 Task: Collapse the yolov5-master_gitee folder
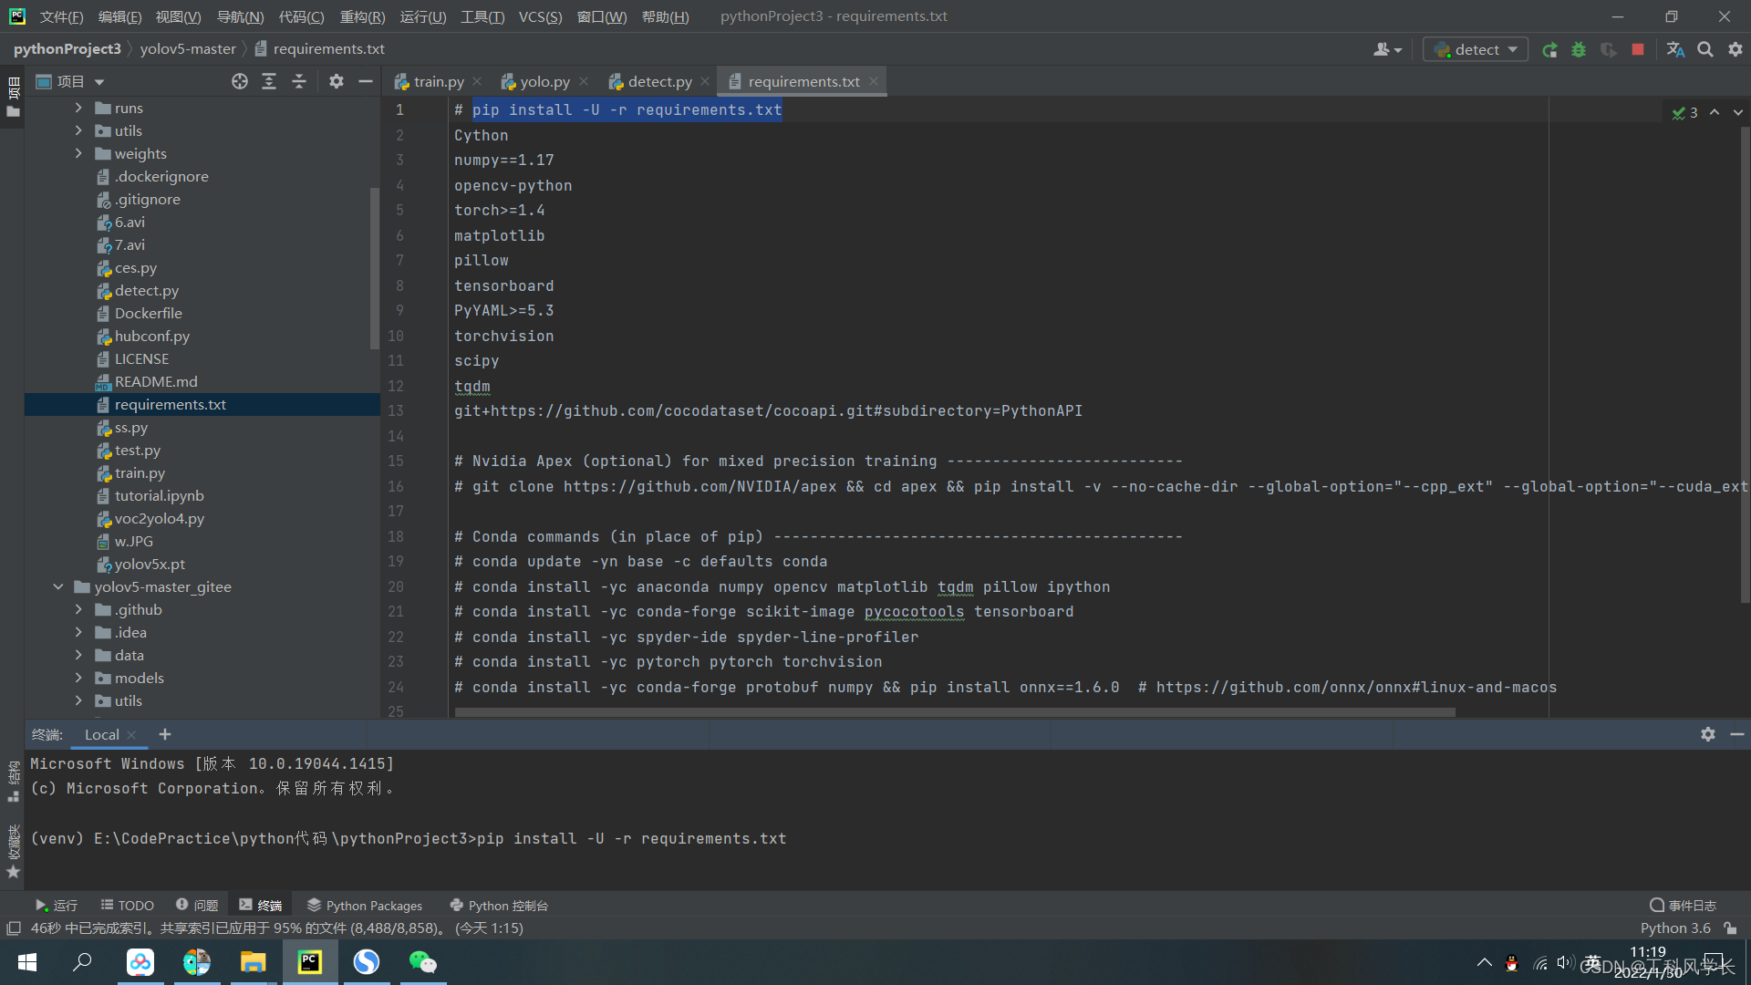pos(58,586)
